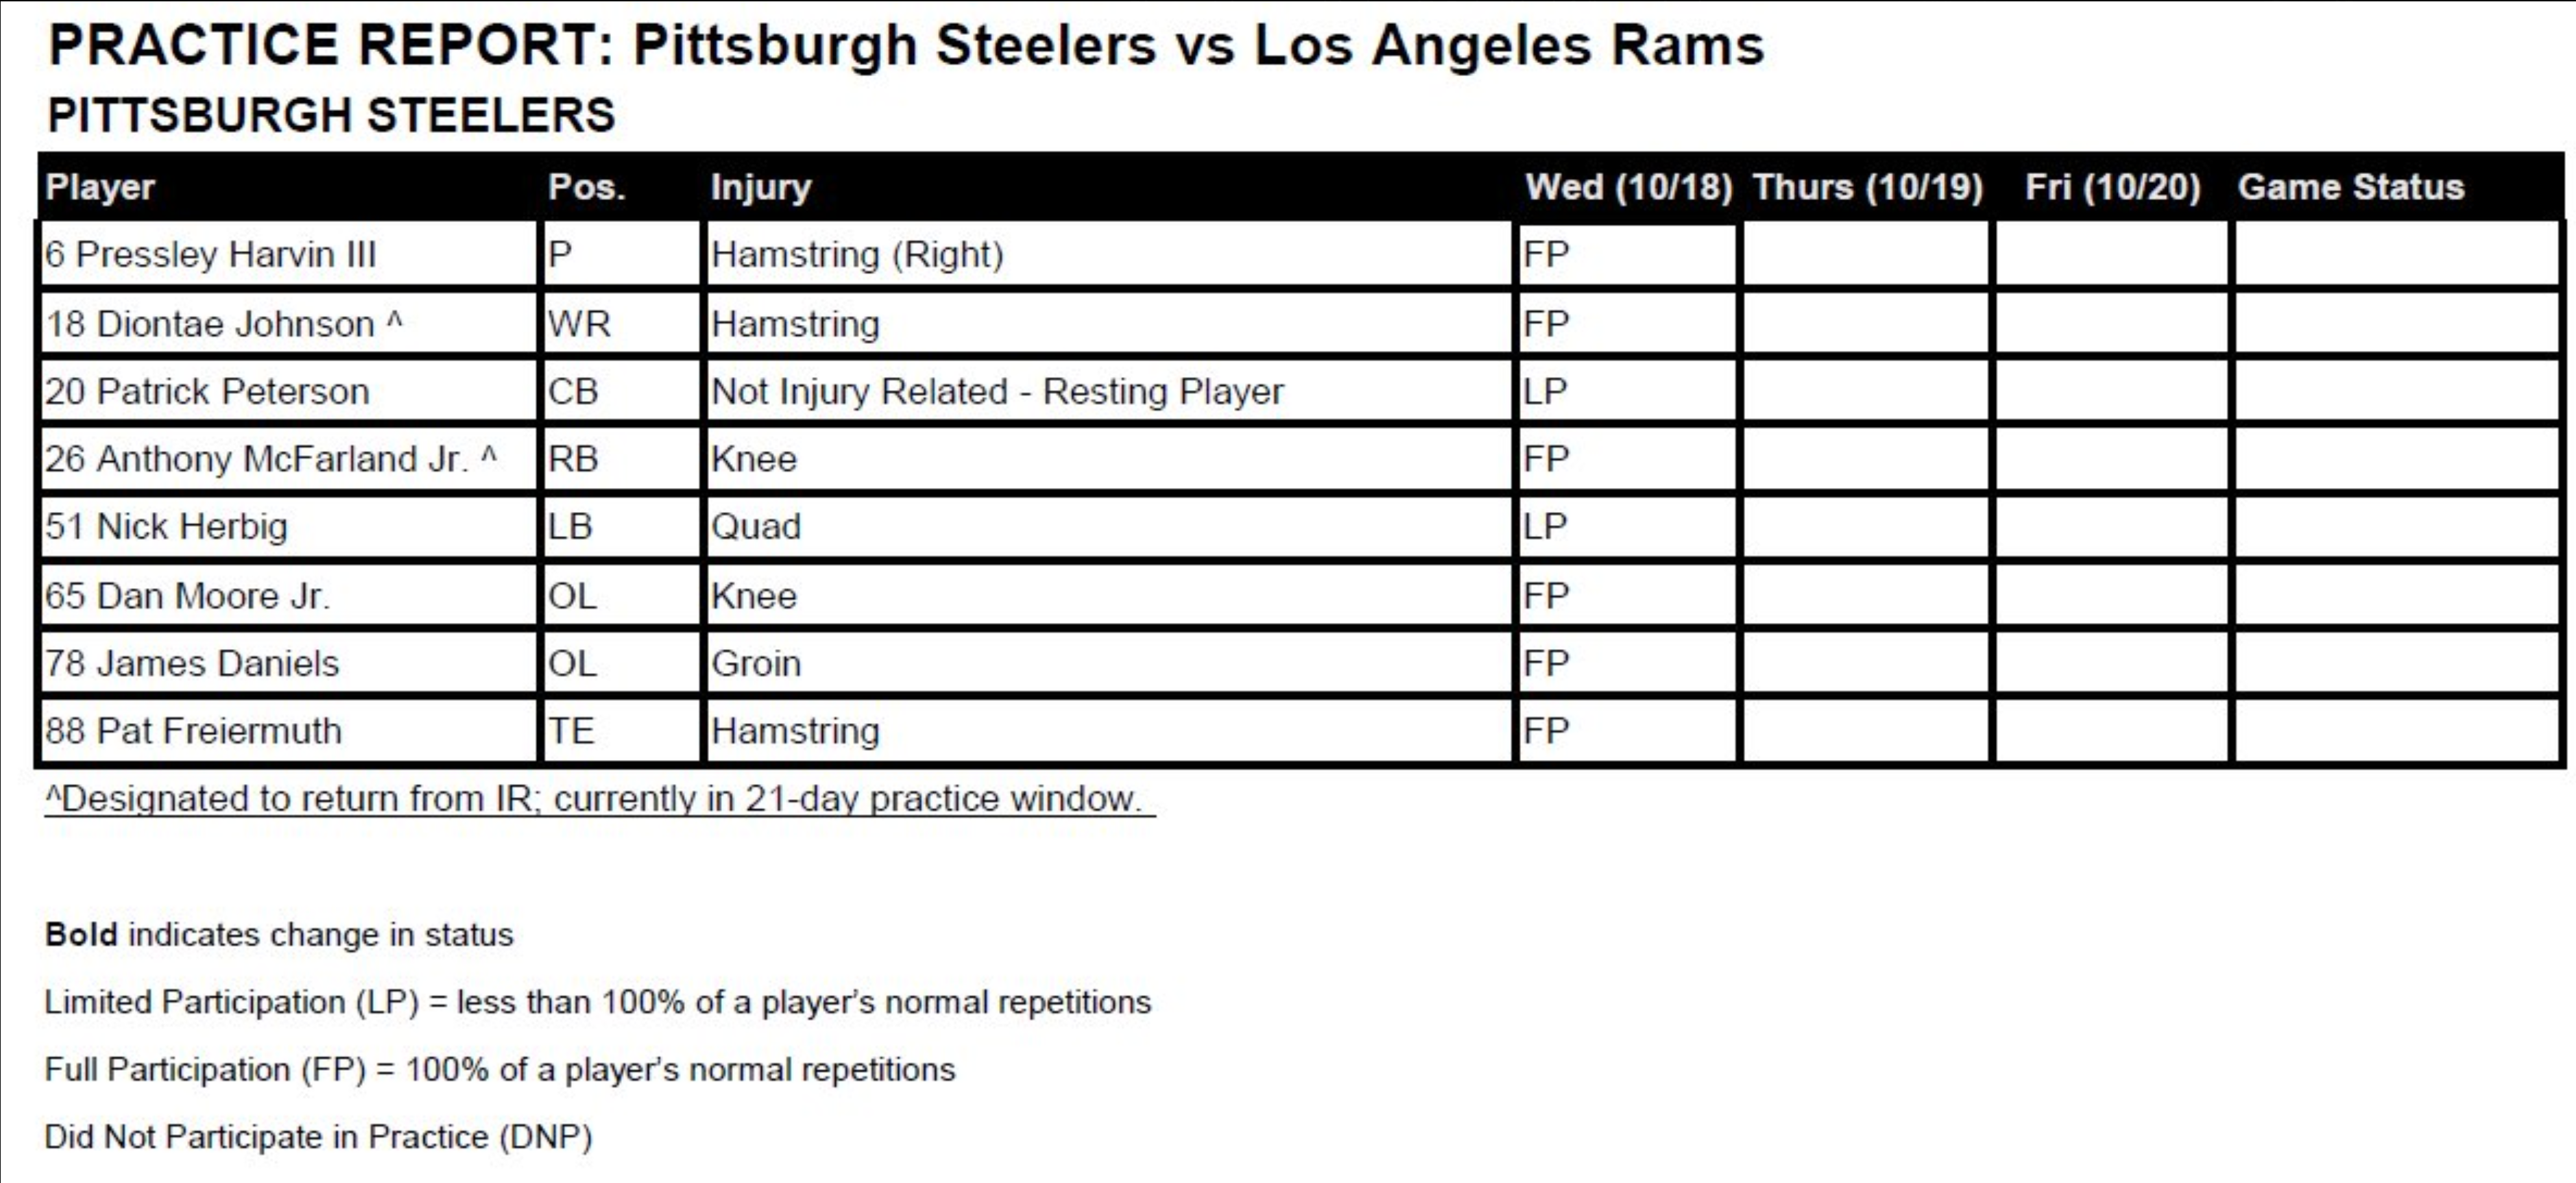Click the Hamstring (Right) injury cell
The image size is (2576, 1183).
[x=857, y=255]
